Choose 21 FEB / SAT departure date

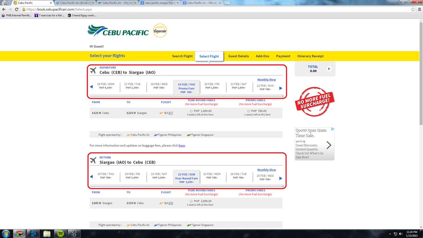(239, 86)
